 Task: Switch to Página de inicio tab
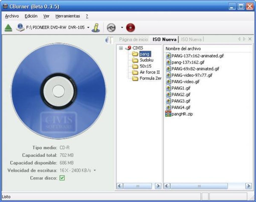pos(133,39)
